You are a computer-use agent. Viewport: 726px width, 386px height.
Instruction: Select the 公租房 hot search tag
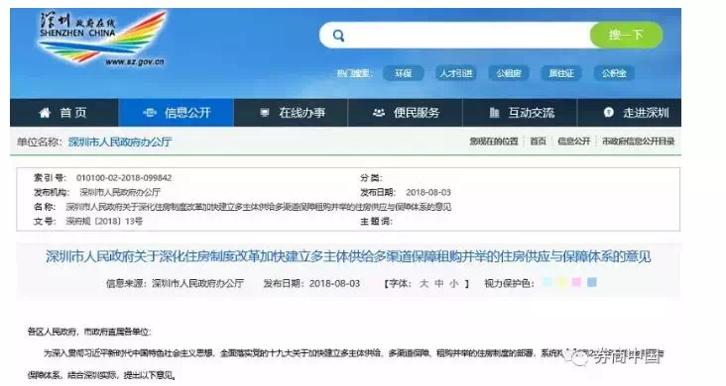pyautogui.click(x=509, y=73)
